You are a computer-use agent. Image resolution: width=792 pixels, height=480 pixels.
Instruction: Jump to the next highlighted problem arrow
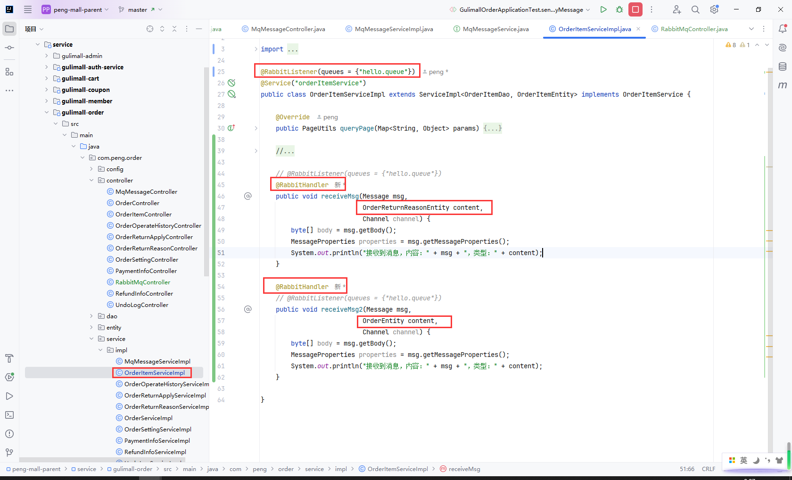(767, 45)
